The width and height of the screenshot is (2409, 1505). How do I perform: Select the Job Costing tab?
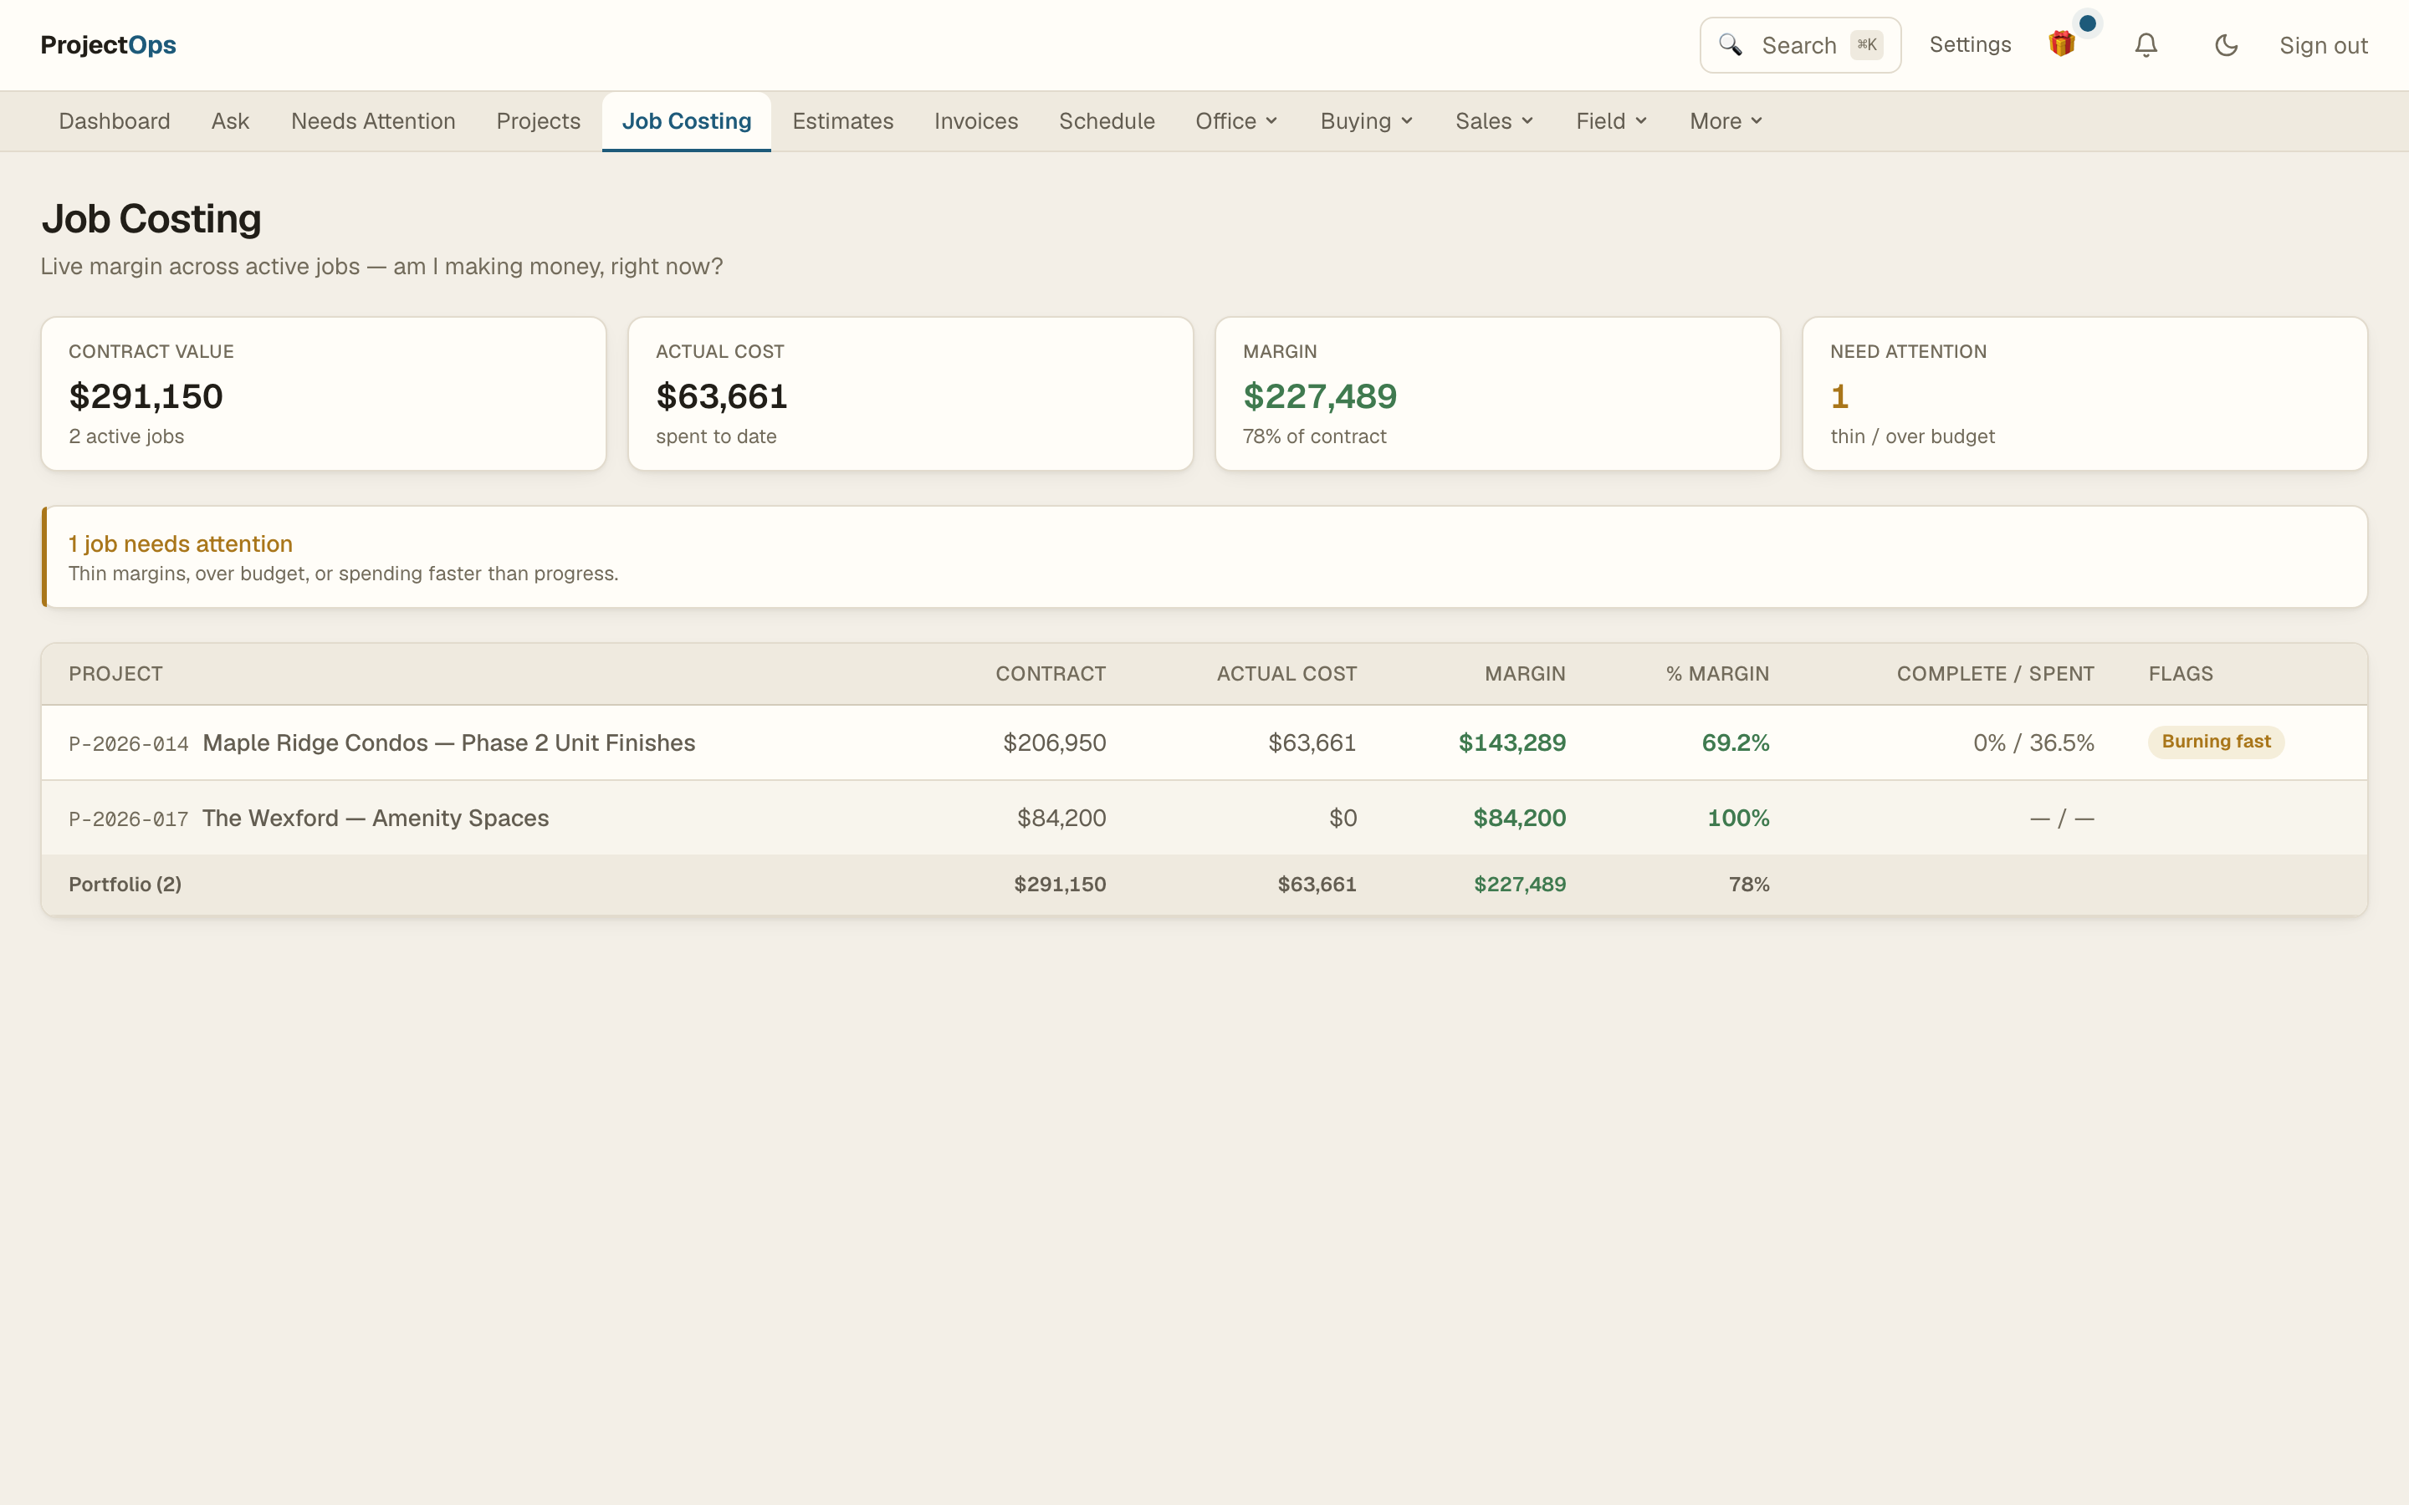tap(687, 121)
